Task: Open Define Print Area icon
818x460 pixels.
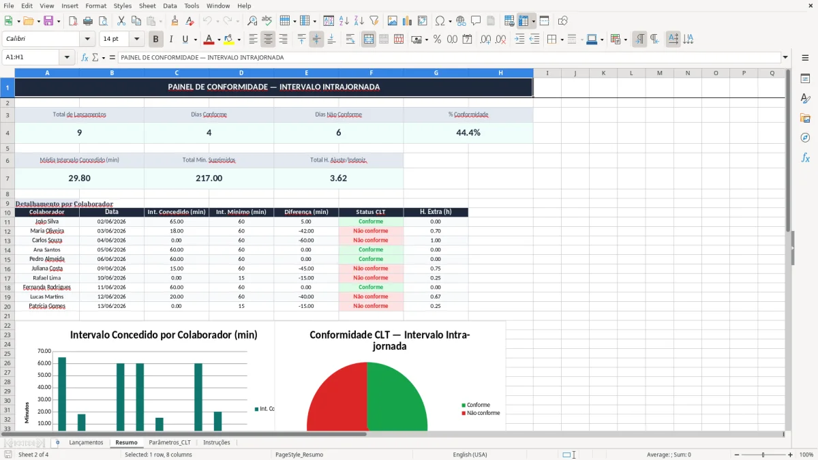Action: coord(509,21)
